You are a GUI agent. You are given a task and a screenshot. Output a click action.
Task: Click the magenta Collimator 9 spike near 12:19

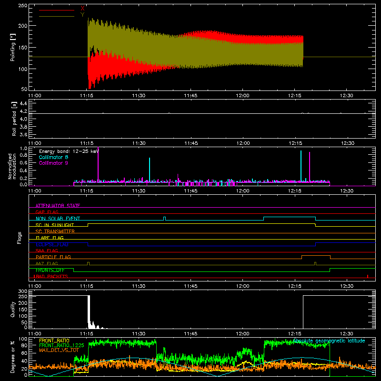309,166
